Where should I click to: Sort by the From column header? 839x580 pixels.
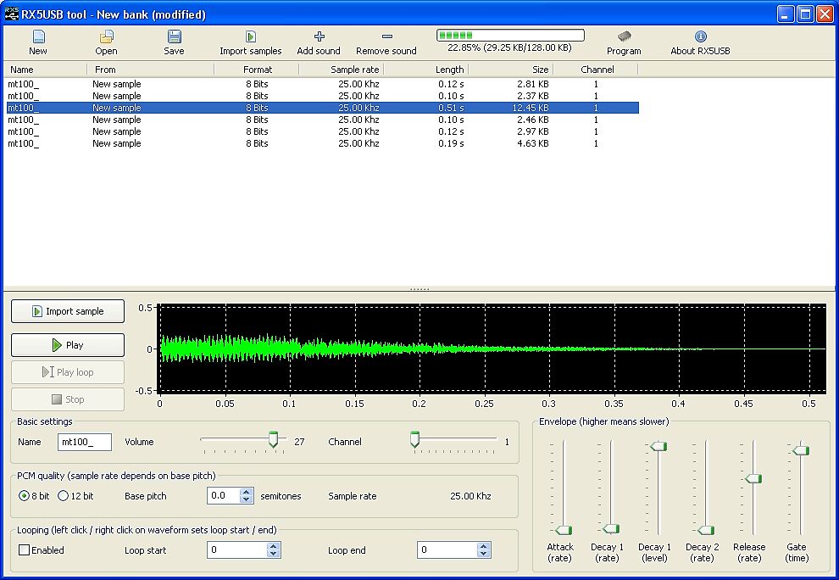[150, 70]
